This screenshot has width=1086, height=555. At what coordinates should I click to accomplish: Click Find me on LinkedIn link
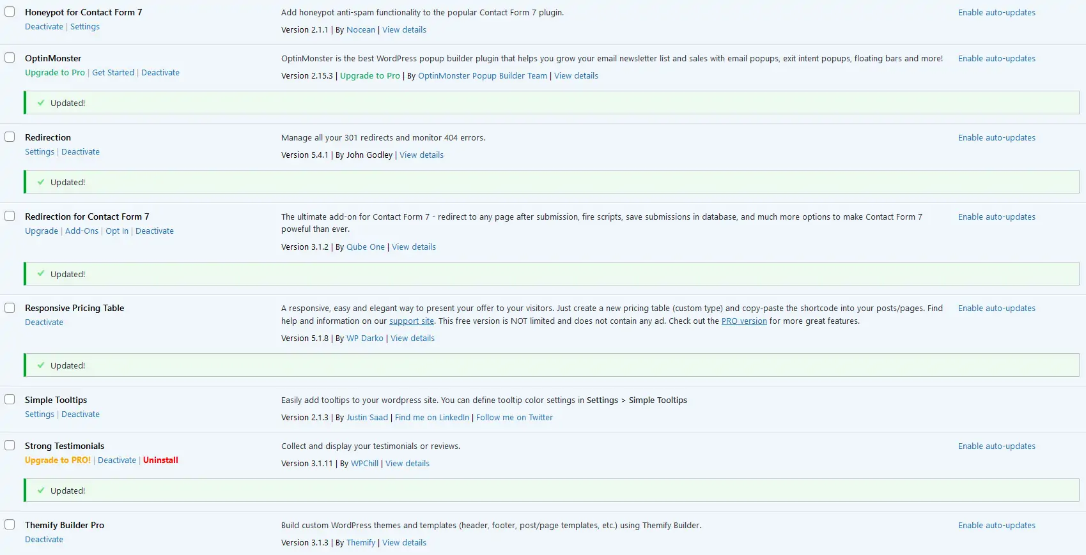(432, 418)
